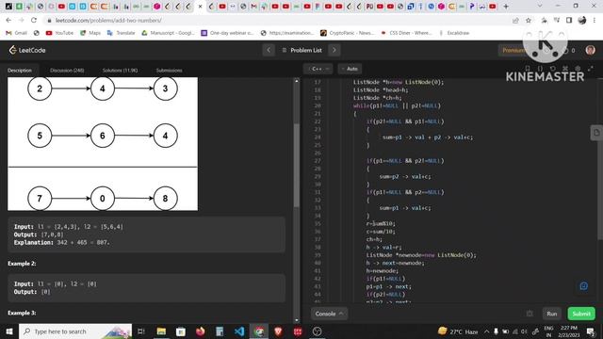Click the description scroll-up arrow
This screenshot has width=603, height=339.
296,81
